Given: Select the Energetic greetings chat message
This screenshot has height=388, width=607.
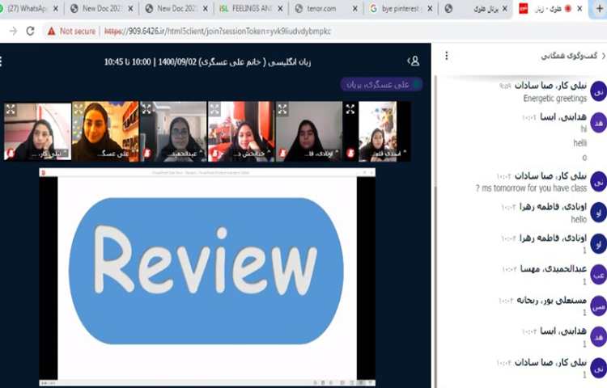Looking at the screenshot, I should pyautogui.click(x=554, y=99).
